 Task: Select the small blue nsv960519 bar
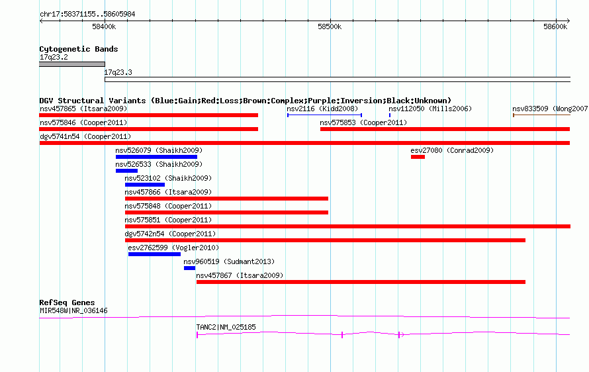(190, 268)
